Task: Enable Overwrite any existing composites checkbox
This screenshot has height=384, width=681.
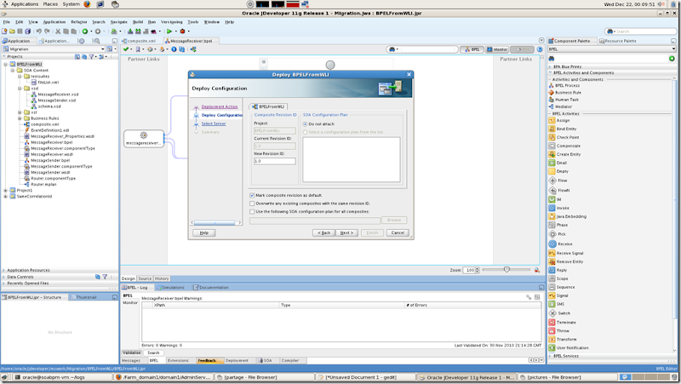Action: pyautogui.click(x=252, y=203)
